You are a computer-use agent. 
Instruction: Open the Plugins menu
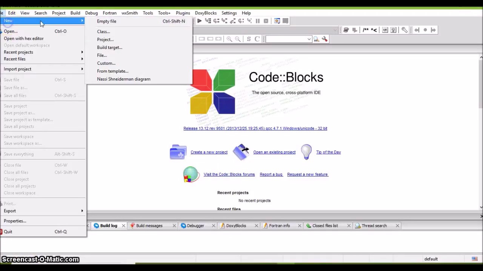[x=183, y=13]
